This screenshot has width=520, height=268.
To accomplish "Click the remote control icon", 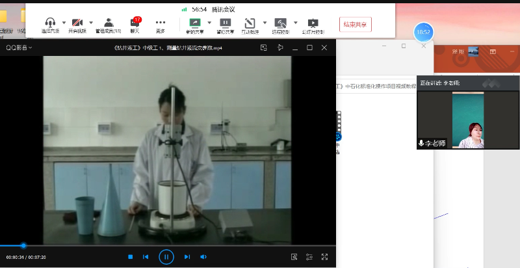I will (x=281, y=23).
